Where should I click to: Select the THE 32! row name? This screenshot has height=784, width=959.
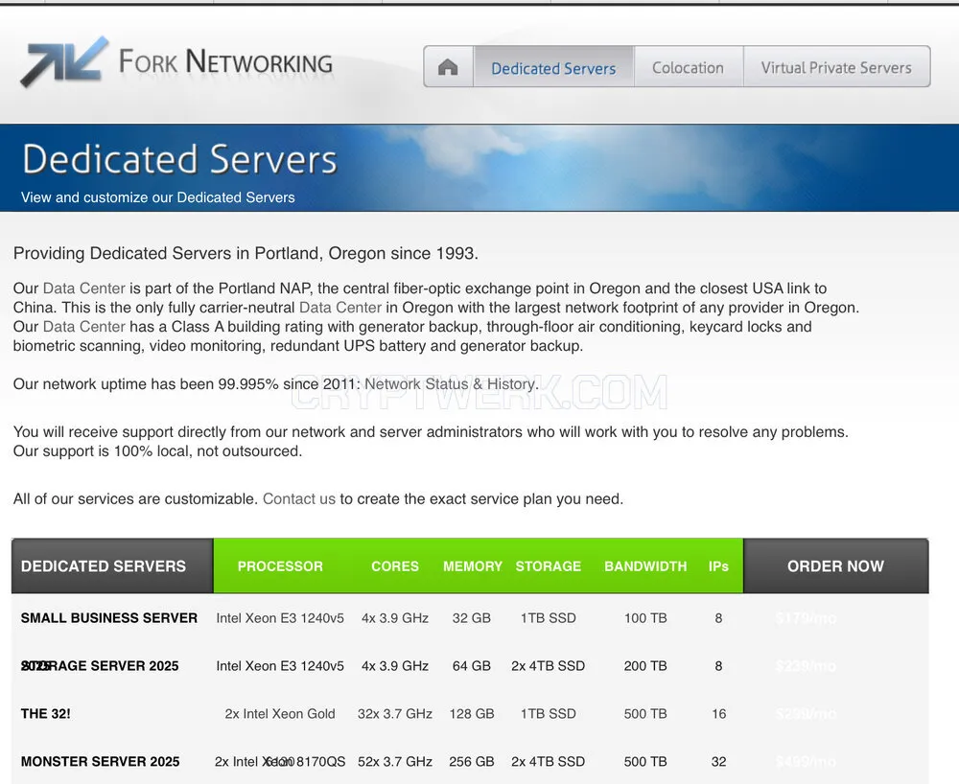click(46, 714)
